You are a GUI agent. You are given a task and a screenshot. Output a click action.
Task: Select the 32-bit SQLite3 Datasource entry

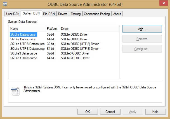coord(24,53)
